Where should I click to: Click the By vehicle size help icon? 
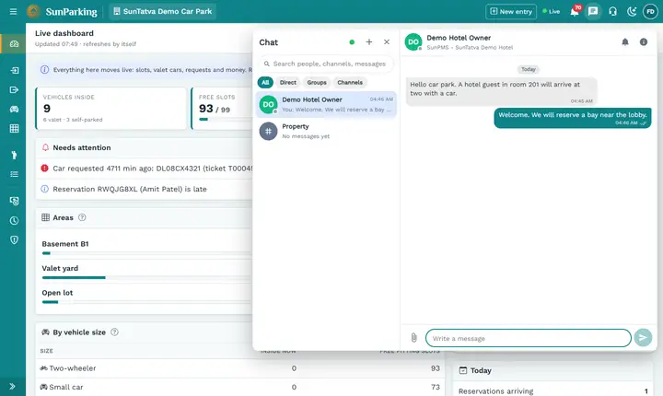(114, 332)
